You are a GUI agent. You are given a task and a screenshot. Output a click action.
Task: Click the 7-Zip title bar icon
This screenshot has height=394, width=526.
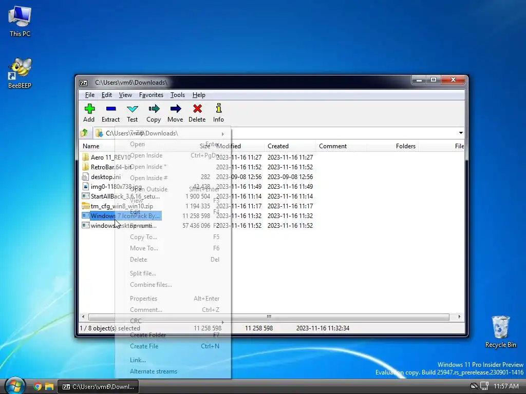[x=83, y=83]
